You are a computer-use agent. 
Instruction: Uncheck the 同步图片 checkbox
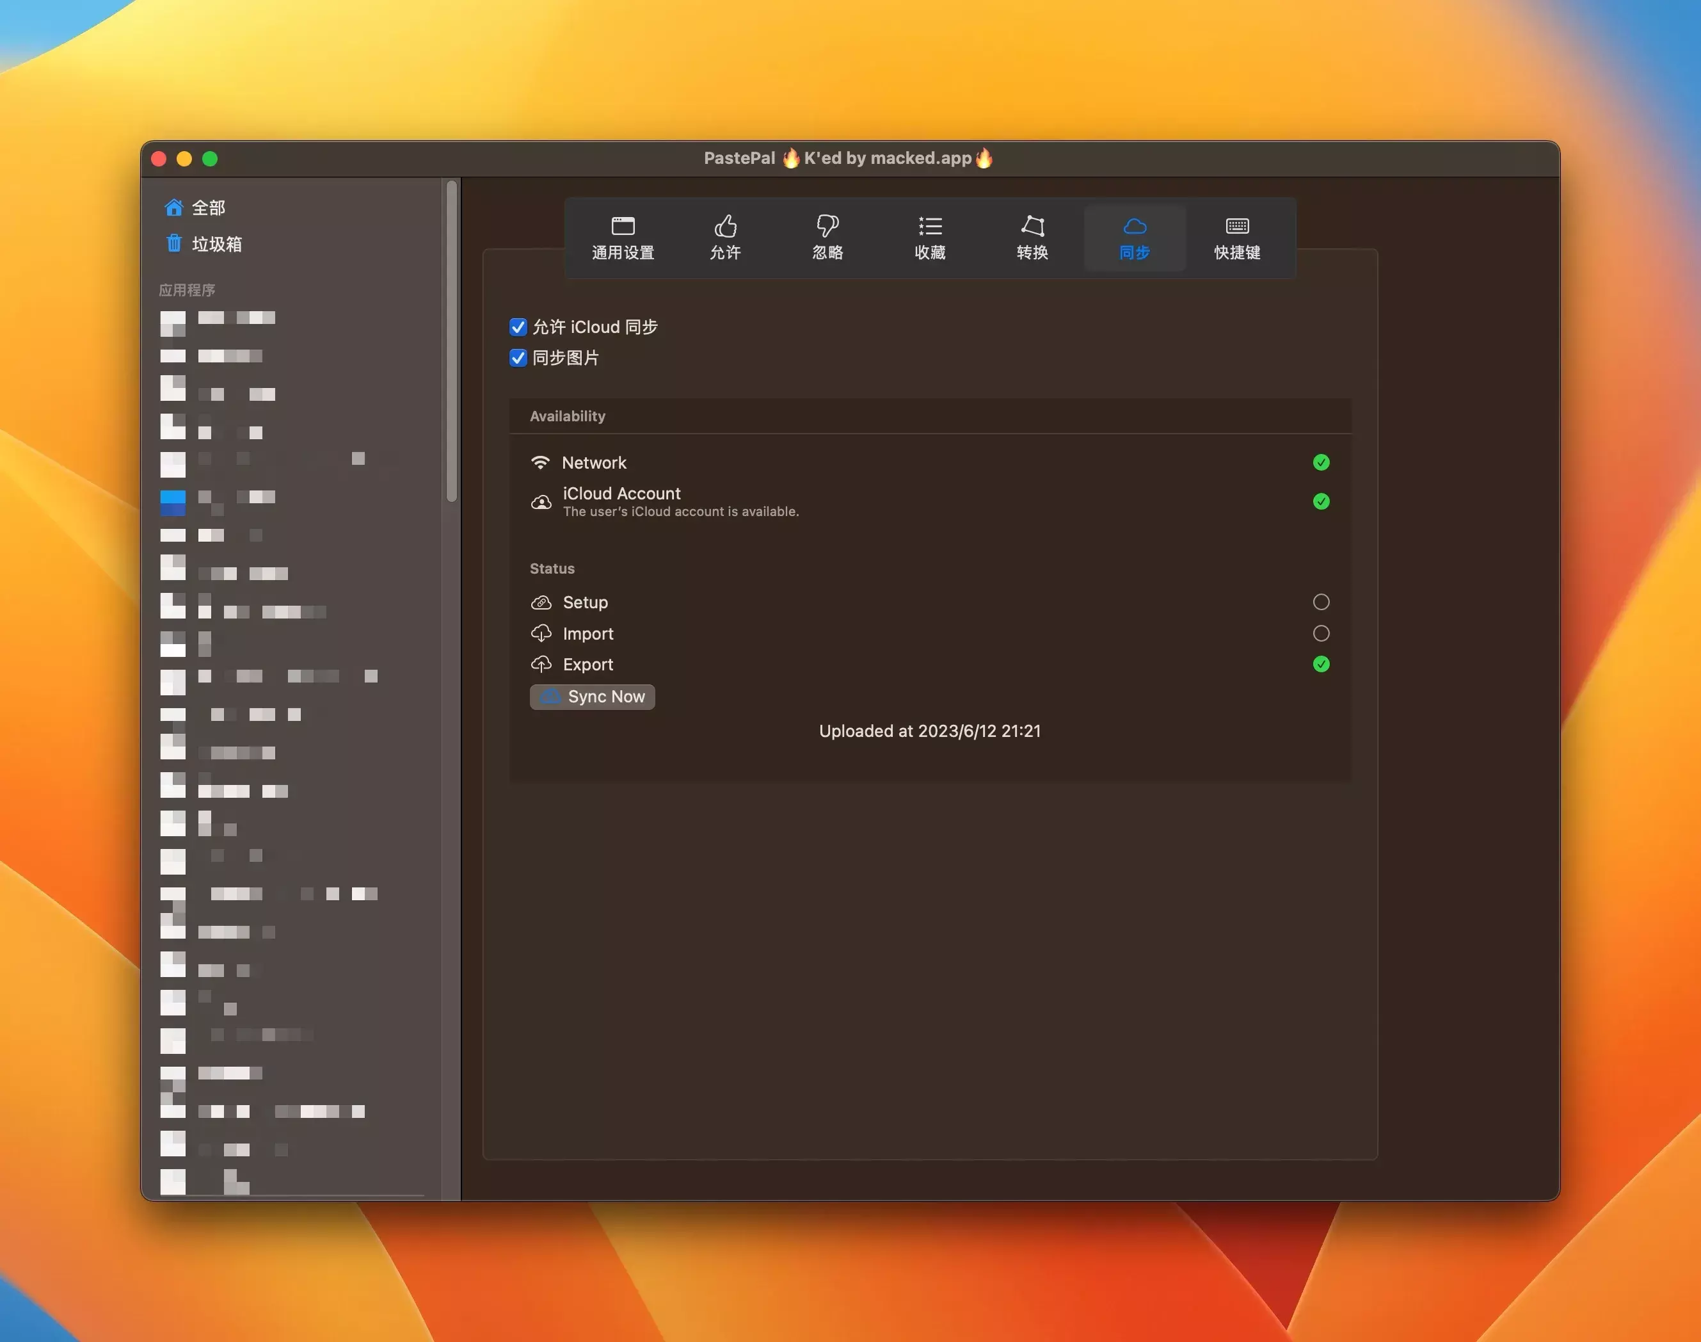click(x=518, y=359)
